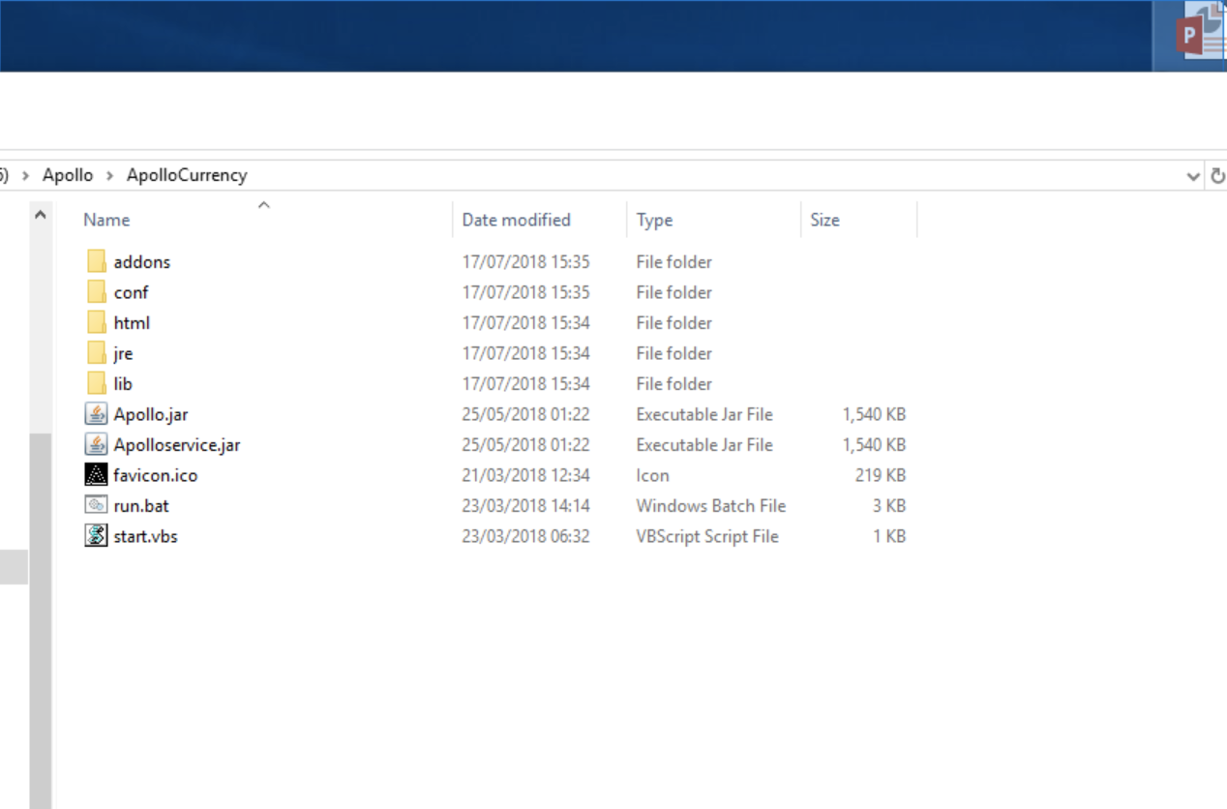Screen dimensions: 1227x809
Task: Select the jre folder icon
Action: pos(96,353)
